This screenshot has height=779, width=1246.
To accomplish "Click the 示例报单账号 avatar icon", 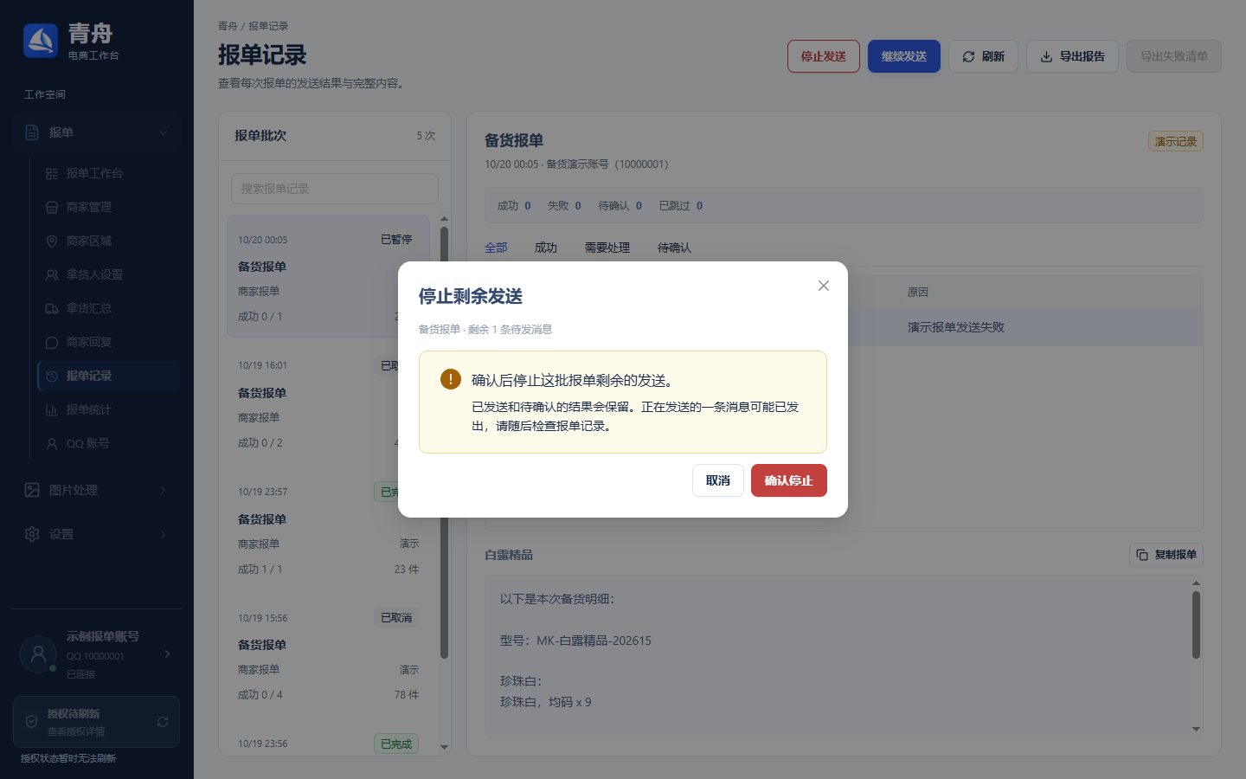I will click(x=38, y=654).
